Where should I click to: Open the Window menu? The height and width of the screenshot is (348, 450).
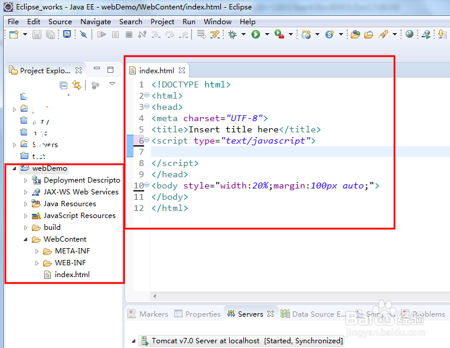217,22
